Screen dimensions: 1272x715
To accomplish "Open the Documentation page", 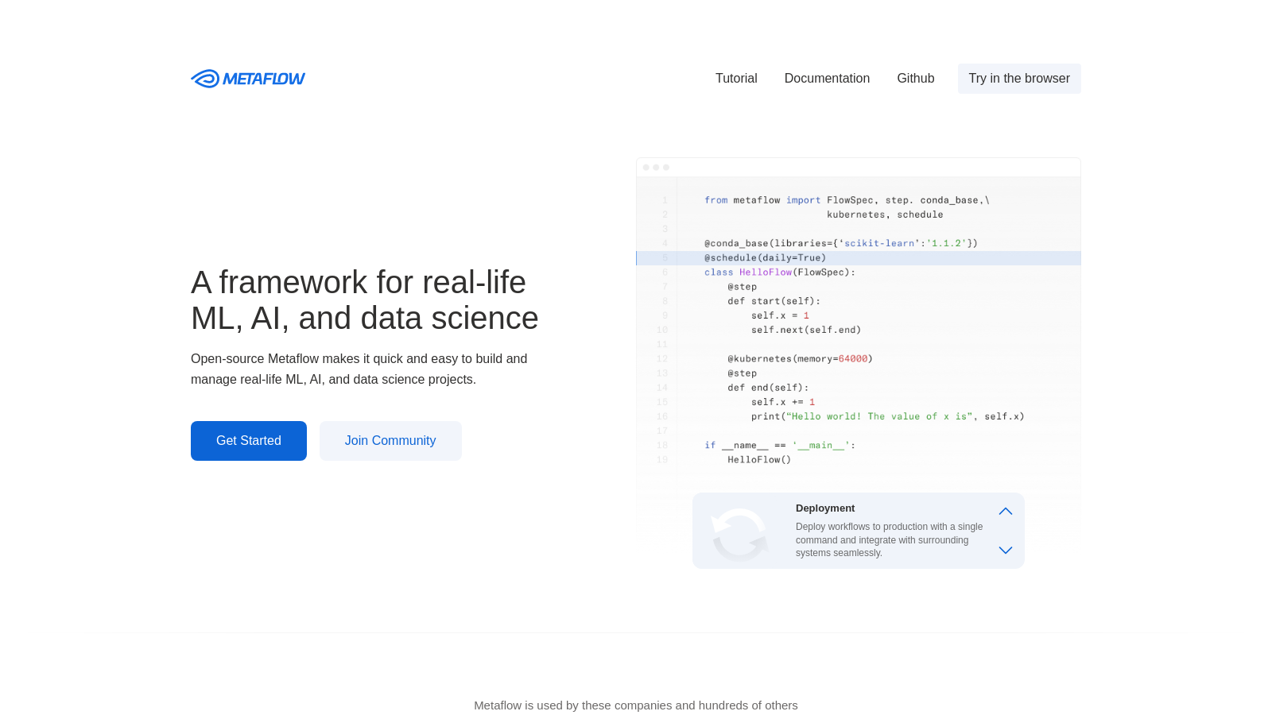I will (x=827, y=78).
